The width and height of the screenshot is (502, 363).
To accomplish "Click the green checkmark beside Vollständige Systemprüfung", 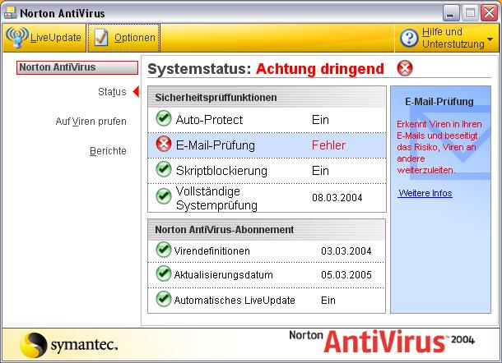I will pos(164,196).
